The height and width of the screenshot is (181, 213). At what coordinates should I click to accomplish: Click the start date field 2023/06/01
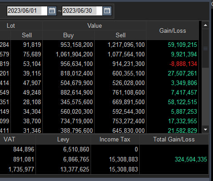(x=27, y=11)
